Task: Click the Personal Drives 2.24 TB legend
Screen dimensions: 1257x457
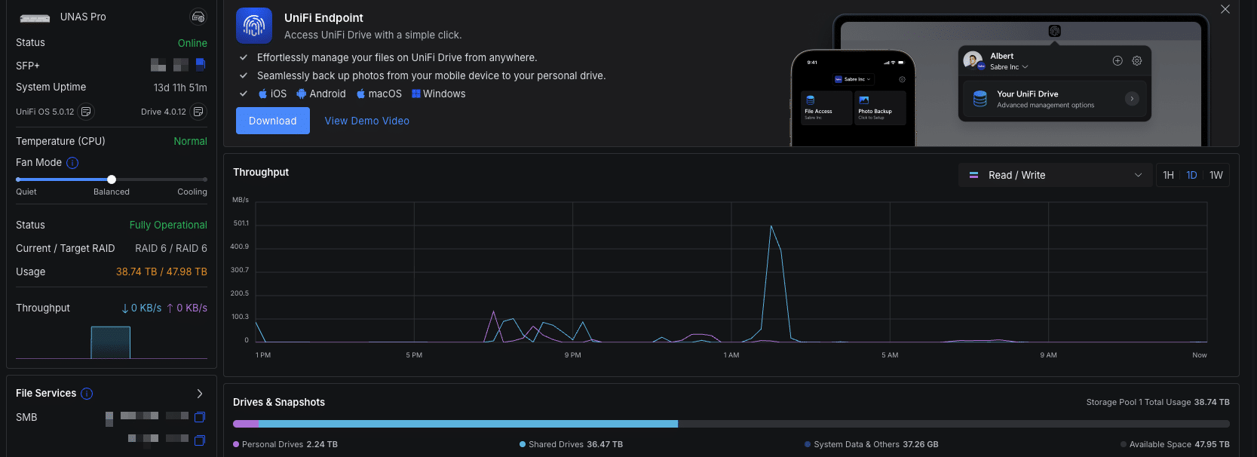Action: point(285,444)
